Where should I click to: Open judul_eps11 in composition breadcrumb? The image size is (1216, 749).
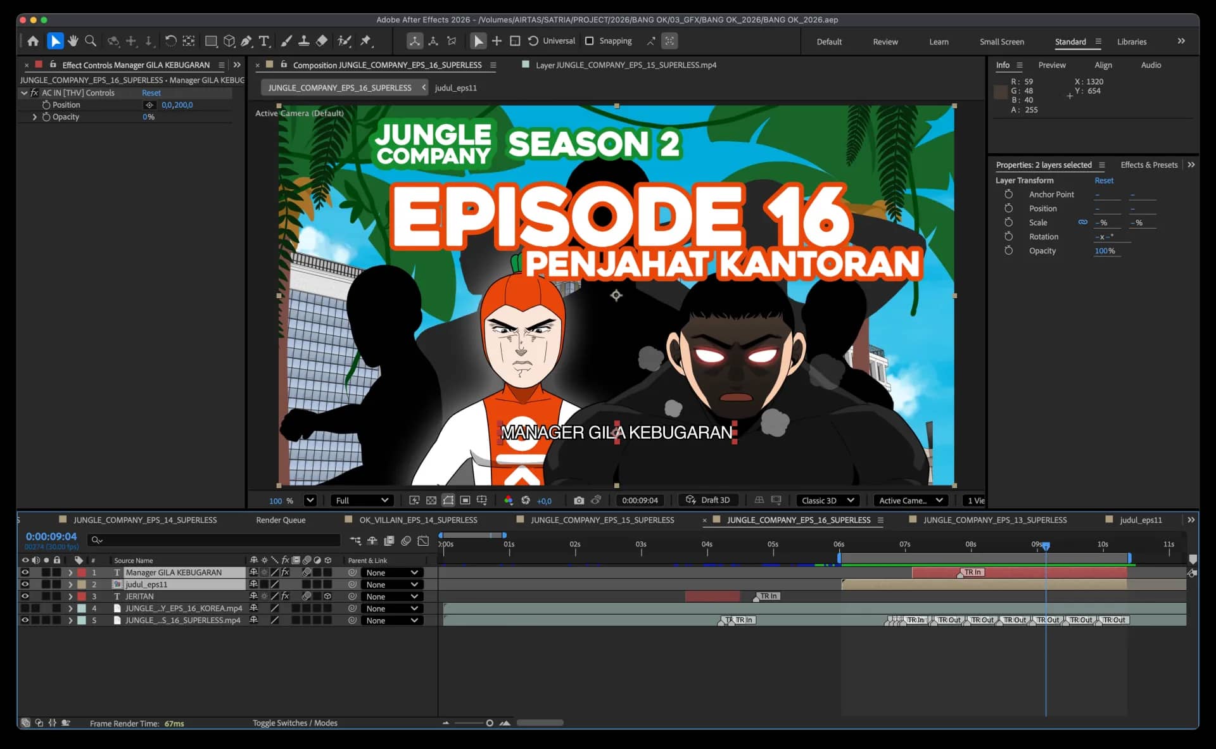pyautogui.click(x=455, y=88)
